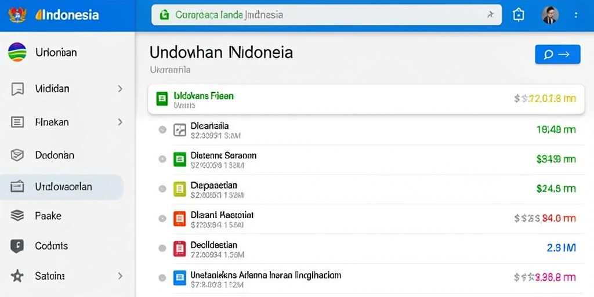
Task: Open the Dodonian sidebar item
Action: [54, 155]
